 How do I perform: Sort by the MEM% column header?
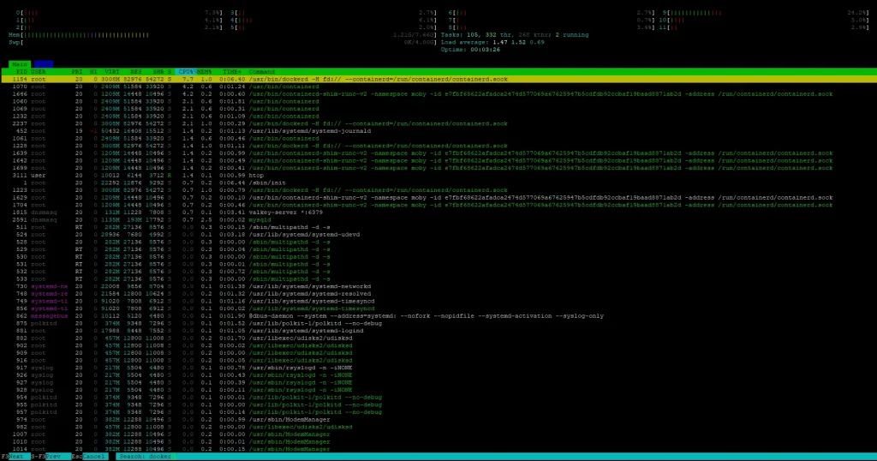click(x=204, y=72)
